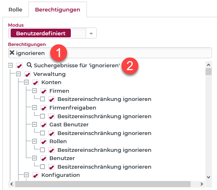The height and width of the screenshot is (190, 217).
Task: Uncheck the Verwaltung checkbox
Action: pos(28,74)
